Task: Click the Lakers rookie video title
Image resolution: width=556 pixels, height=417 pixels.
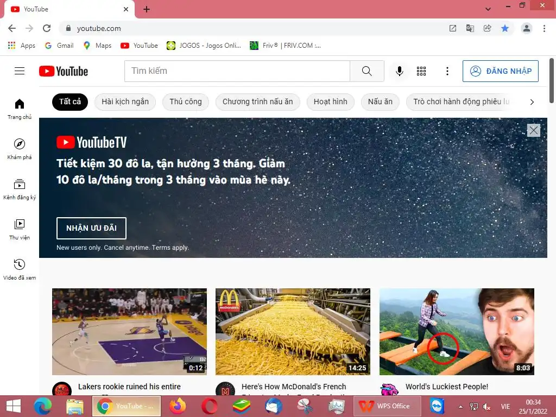Action: [129, 387]
